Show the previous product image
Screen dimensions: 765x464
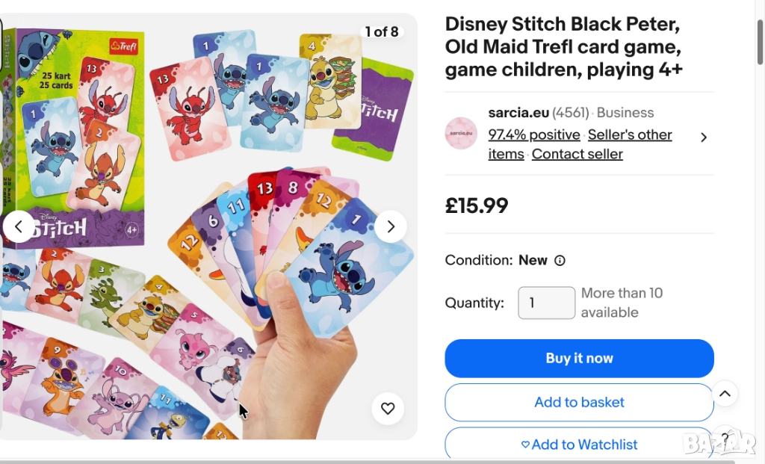pyautogui.click(x=19, y=226)
